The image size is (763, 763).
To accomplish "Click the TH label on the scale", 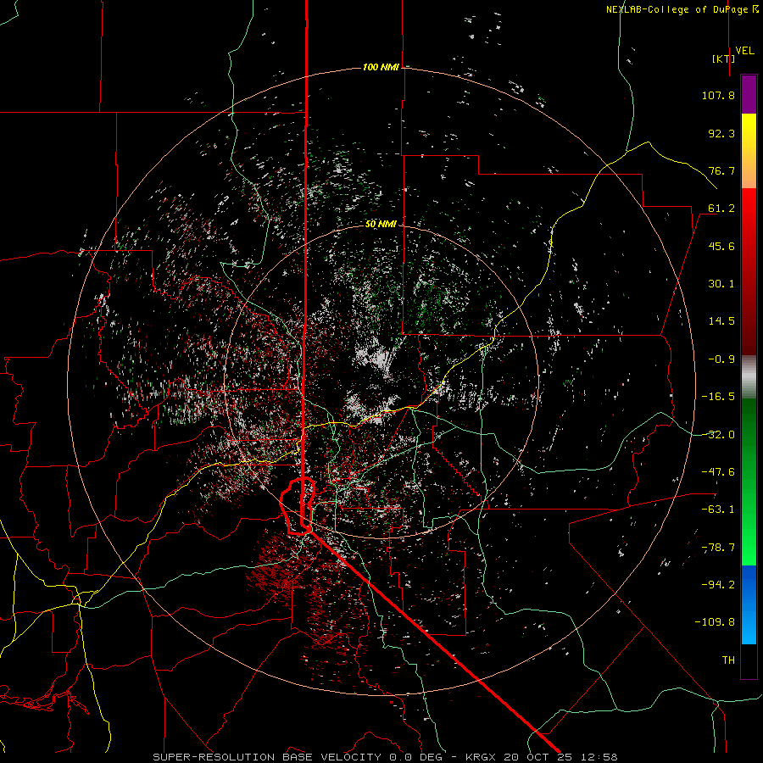I will click(728, 660).
